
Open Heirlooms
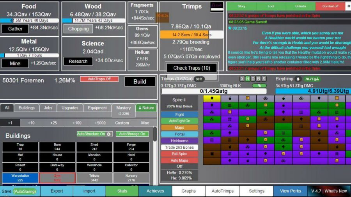click(x=179, y=141)
